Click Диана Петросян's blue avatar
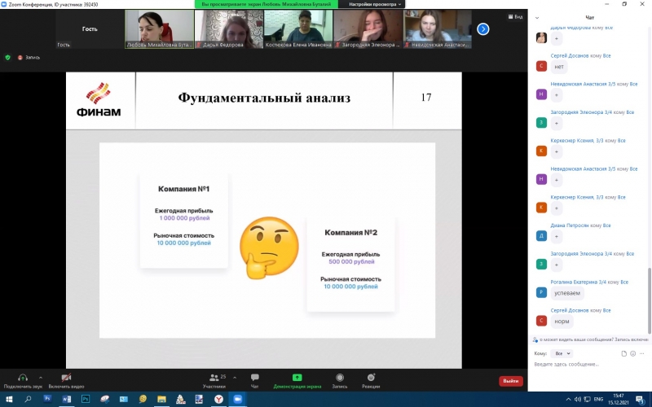The height and width of the screenshot is (407, 652). (541, 236)
